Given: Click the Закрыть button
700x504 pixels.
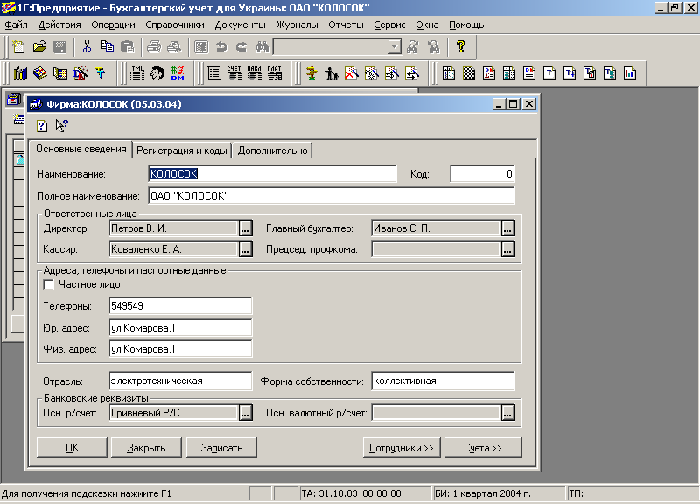Looking at the screenshot, I should (x=146, y=448).
